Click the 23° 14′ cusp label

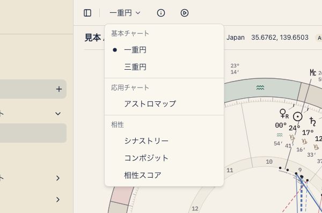click(x=235, y=69)
